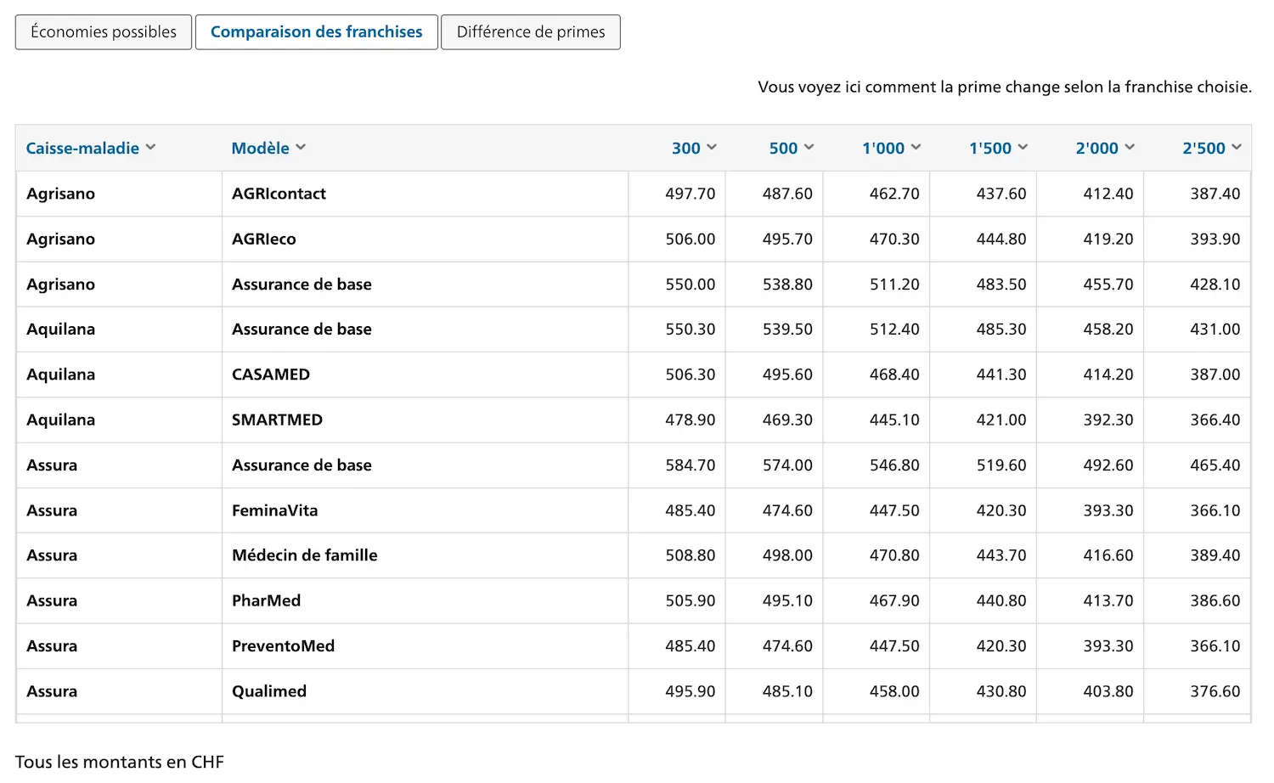This screenshot has width=1274, height=783.
Task: Sort by Caisse-maladie column
Action: (91, 148)
